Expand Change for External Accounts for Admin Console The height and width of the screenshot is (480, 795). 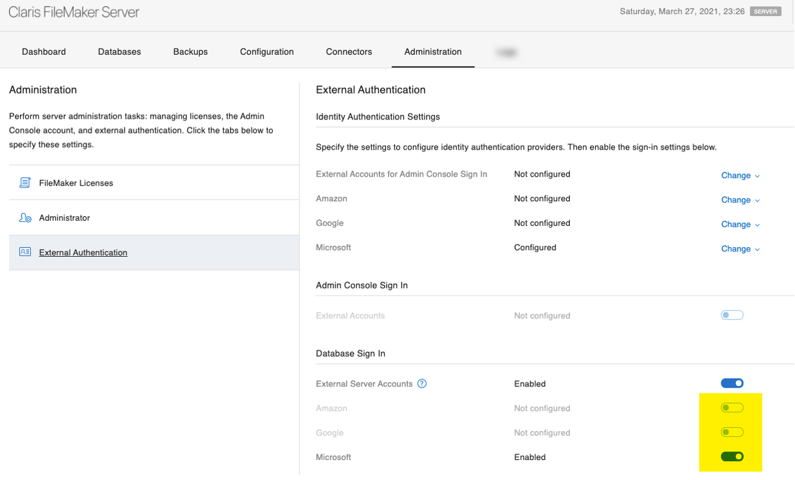[x=741, y=175]
